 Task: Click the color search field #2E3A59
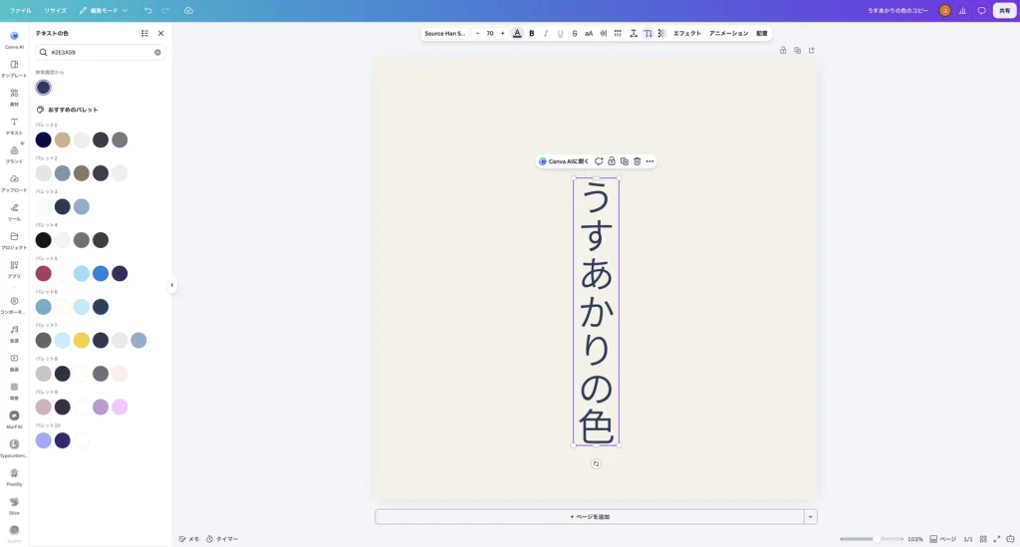pyautogui.click(x=101, y=52)
